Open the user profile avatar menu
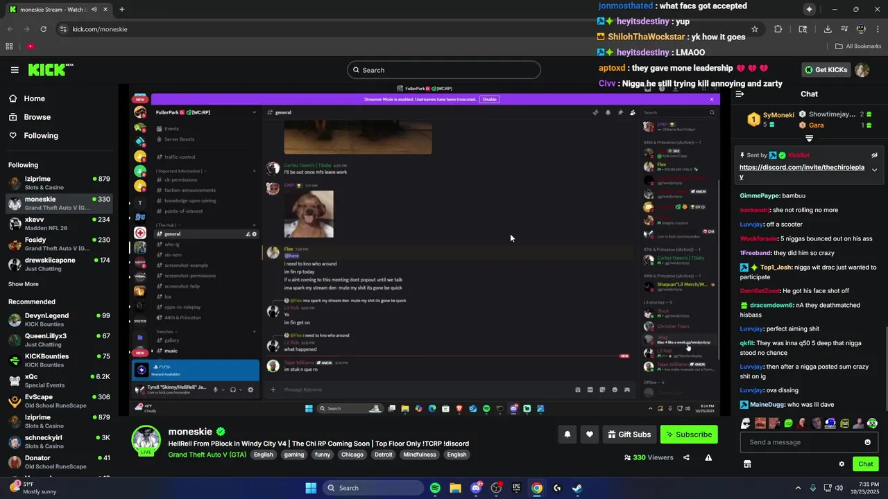 point(862,70)
